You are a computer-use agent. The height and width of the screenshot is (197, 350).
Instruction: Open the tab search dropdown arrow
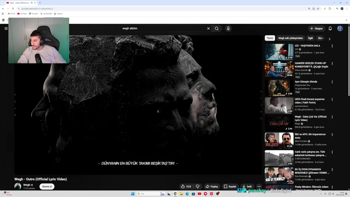click(2, 3)
